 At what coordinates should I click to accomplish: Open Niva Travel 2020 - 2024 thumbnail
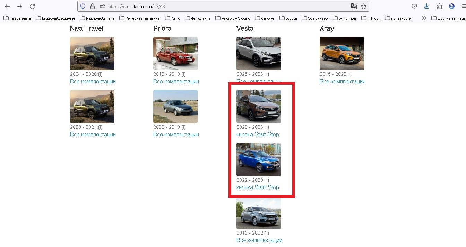[x=92, y=107]
